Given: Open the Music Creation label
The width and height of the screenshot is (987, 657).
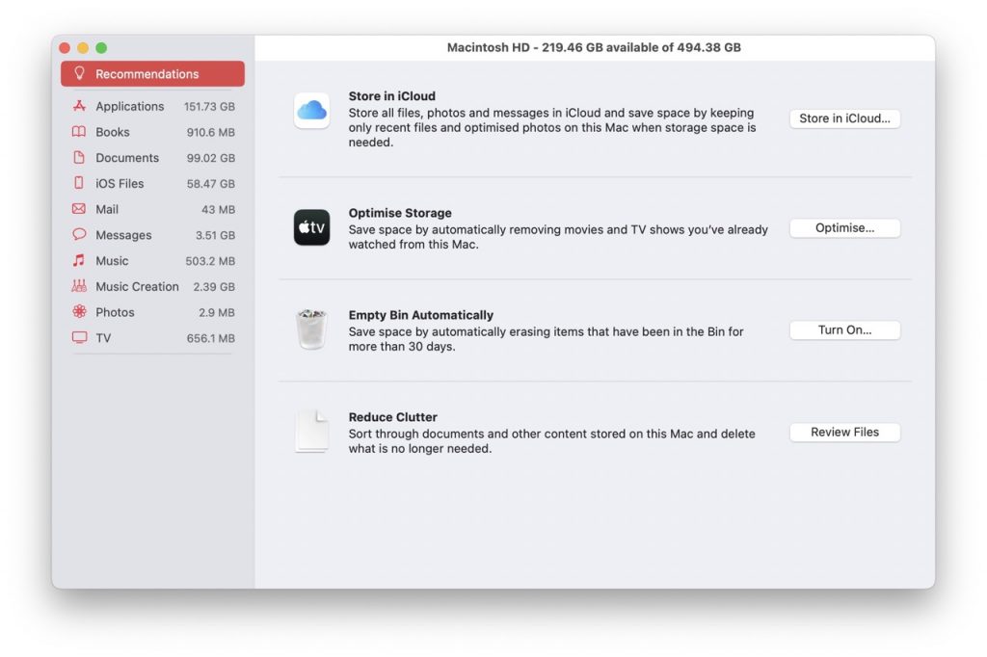Looking at the screenshot, I should pos(137,287).
